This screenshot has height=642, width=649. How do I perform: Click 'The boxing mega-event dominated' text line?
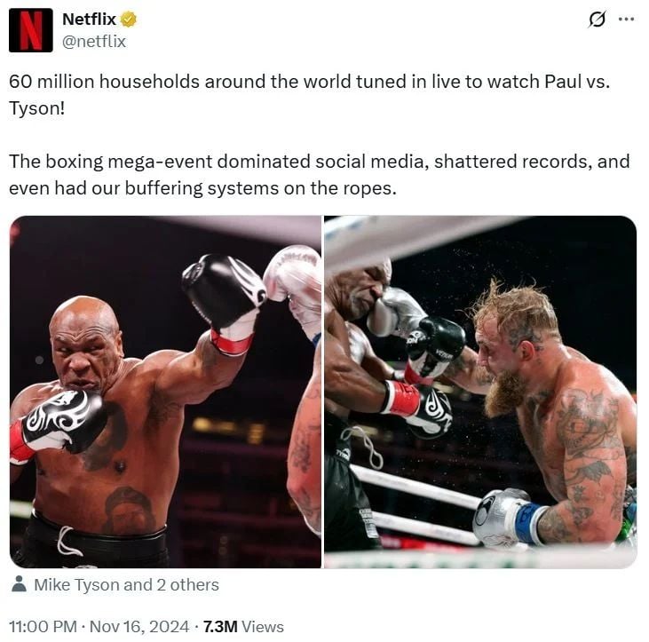(x=319, y=162)
